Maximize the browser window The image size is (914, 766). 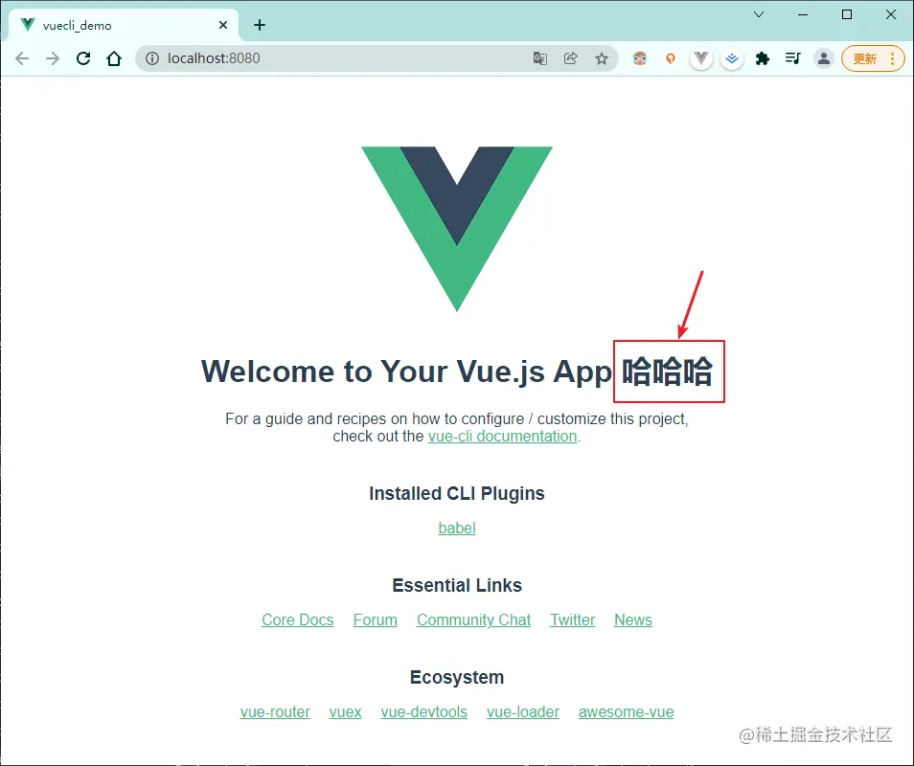pyautogui.click(x=847, y=14)
